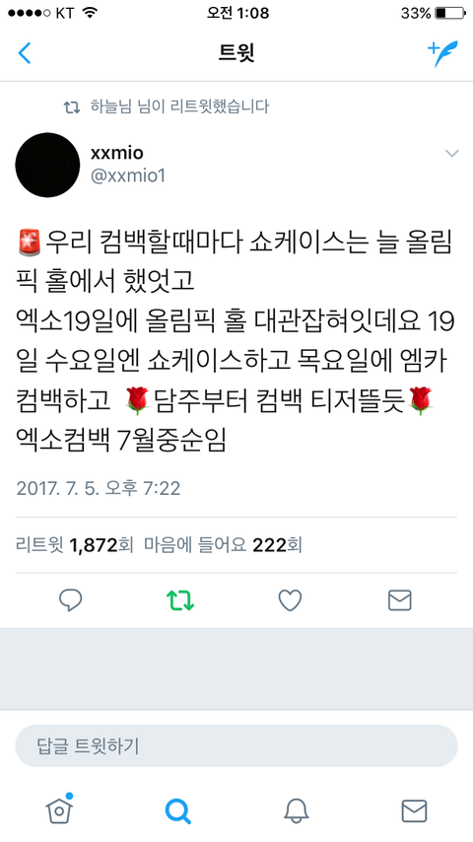The width and height of the screenshot is (473, 842).
Task: Open the Notifications bell tab
Action: (296, 810)
